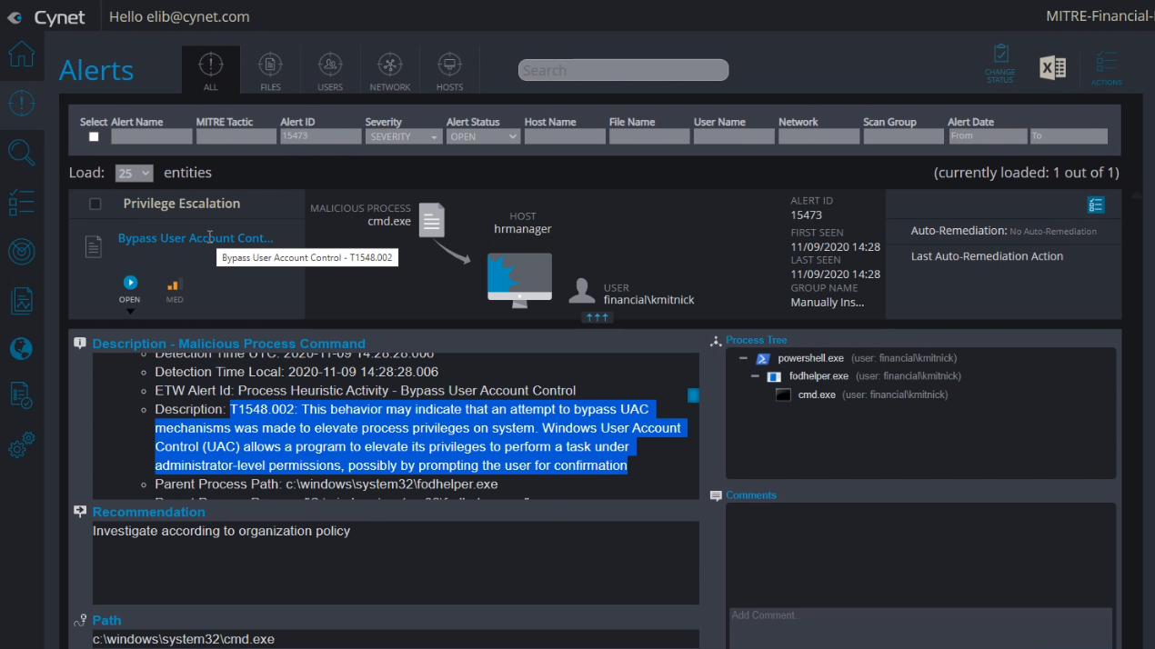Click the Privilege Escalation tactic label
The image size is (1155, 649).
182,204
